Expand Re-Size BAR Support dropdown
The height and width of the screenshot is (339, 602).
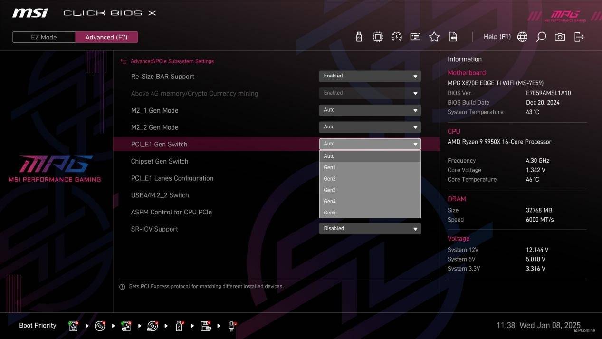(x=370, y=76)
